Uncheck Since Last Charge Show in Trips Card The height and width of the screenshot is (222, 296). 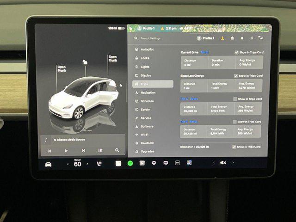coord(236,76)
